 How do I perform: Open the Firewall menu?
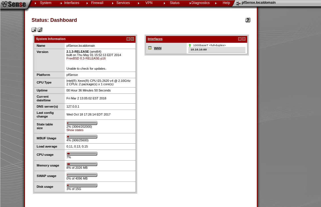pyautogui.click(x=97, y=3)
